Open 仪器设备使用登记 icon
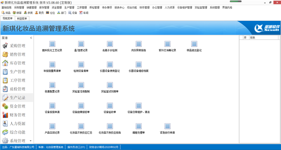 [x=110, y=65]
